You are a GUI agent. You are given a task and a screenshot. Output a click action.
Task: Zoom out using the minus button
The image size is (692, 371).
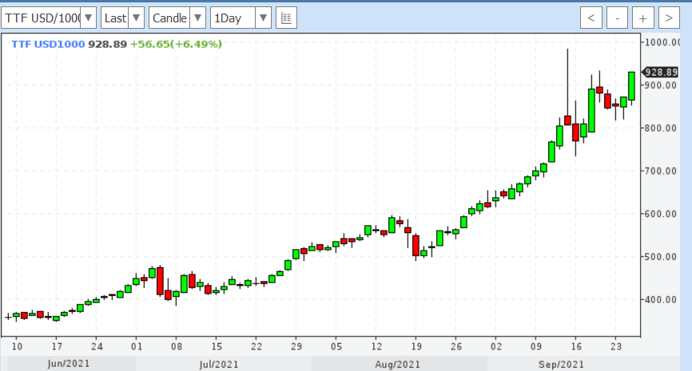coord(618,18)
